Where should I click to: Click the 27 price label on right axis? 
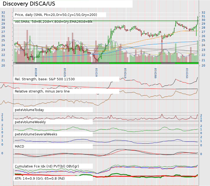click(203, 32)
